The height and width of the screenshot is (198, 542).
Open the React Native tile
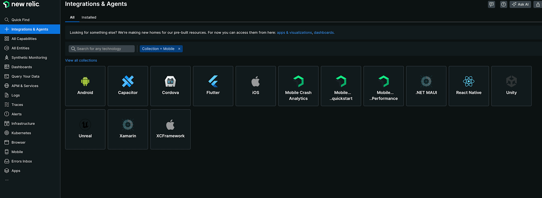coord(469,86)
